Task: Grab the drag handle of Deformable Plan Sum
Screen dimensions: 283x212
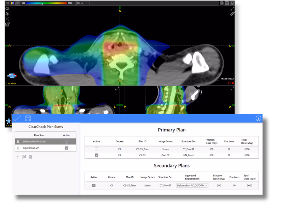Action: click(18, 142)
